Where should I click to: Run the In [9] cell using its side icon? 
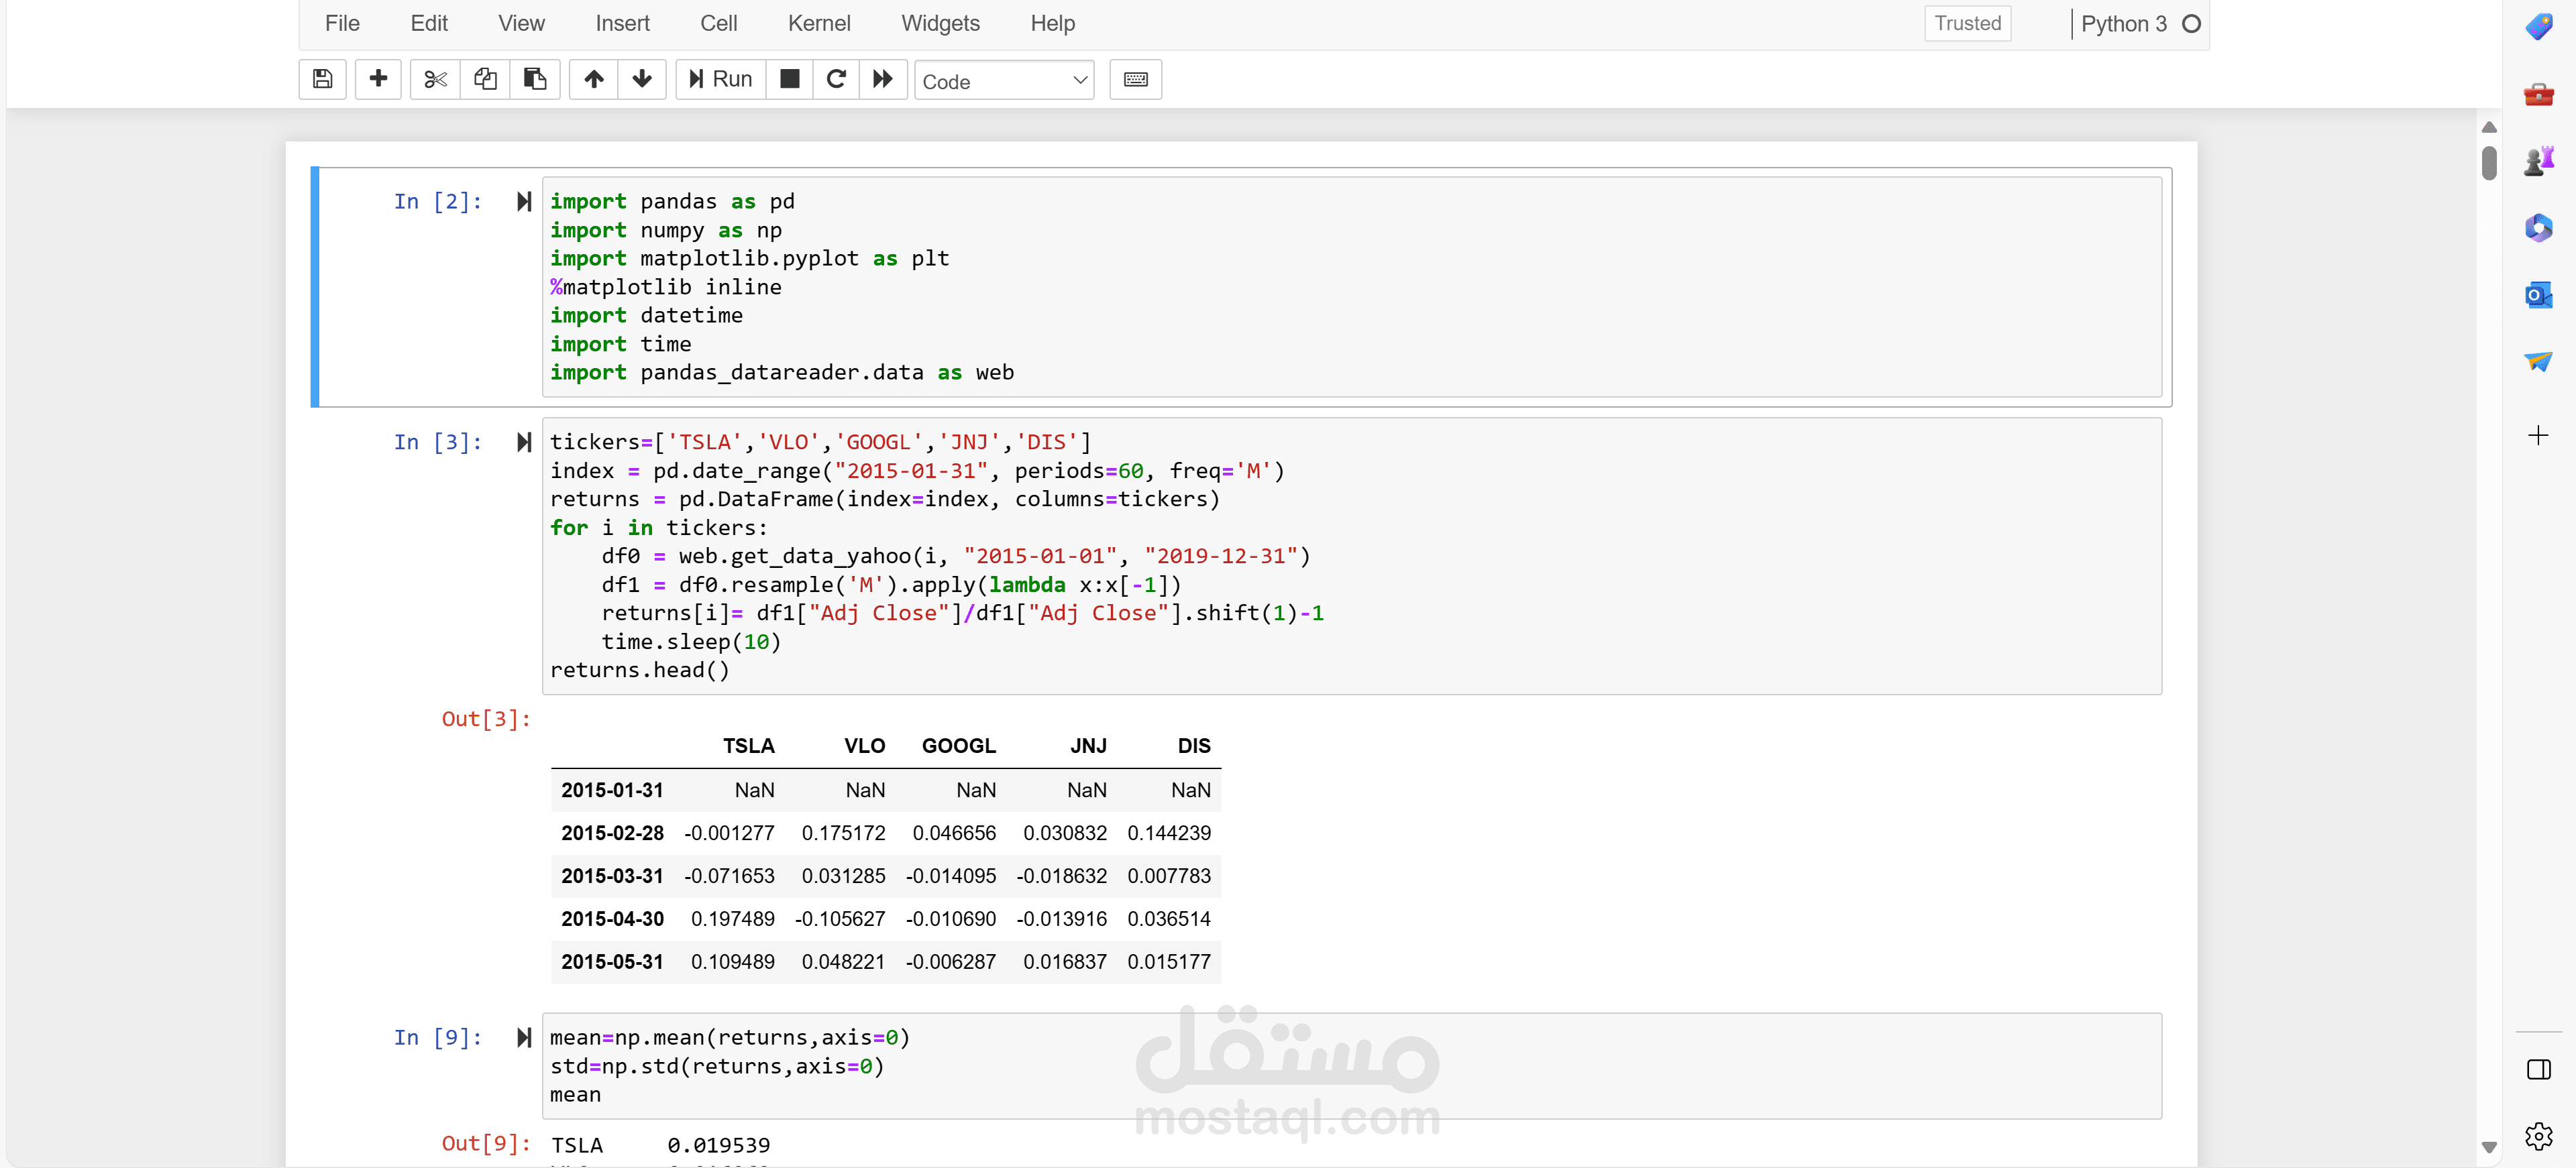click(x=524, y=1037)
